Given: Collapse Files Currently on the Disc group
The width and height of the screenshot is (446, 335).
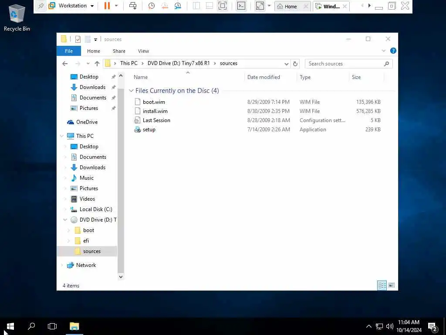Looking at the screenshot, I should tap(131, 91).
